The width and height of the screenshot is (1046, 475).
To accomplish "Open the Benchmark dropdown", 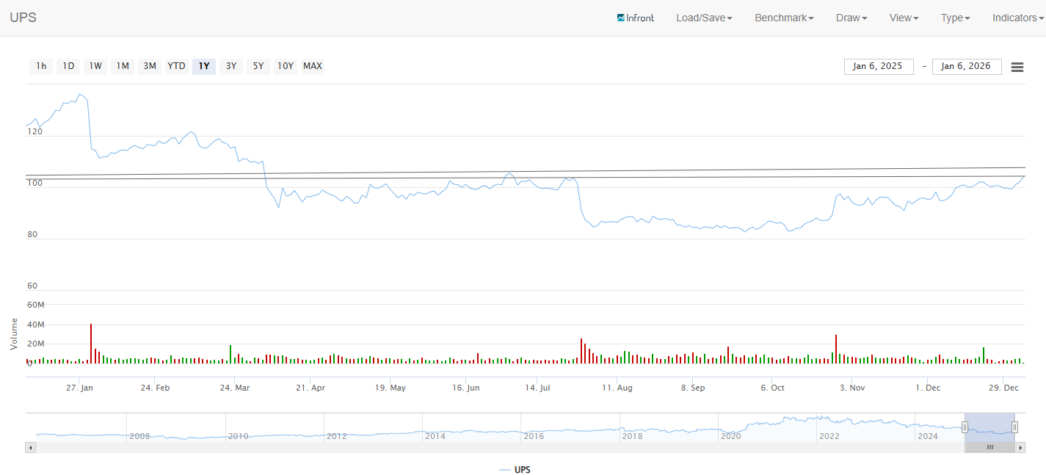I will tap(784, 18).
